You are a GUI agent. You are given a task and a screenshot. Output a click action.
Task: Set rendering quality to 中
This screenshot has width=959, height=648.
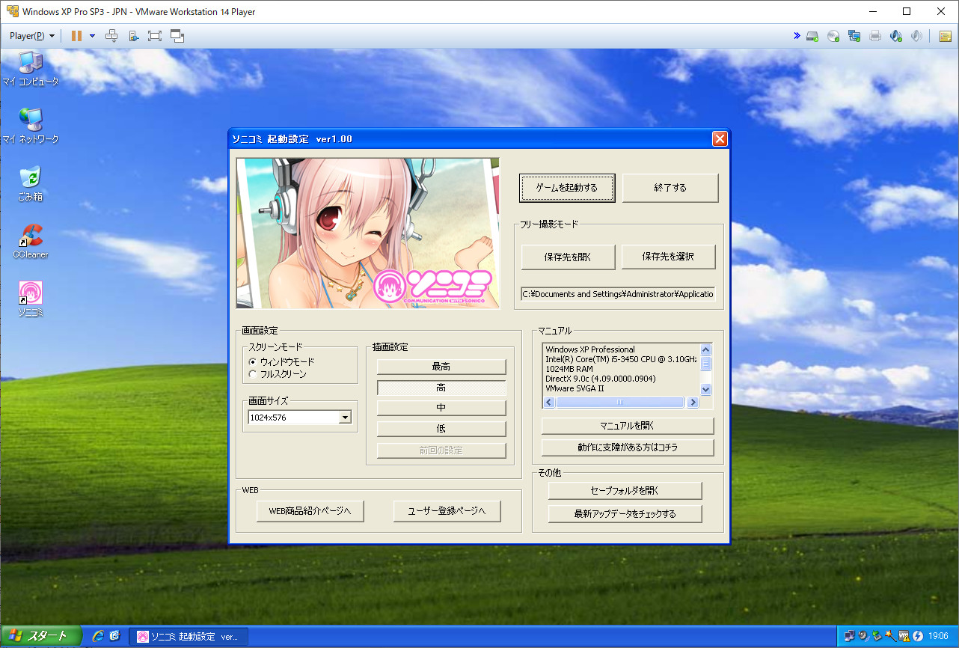(441, 408)
